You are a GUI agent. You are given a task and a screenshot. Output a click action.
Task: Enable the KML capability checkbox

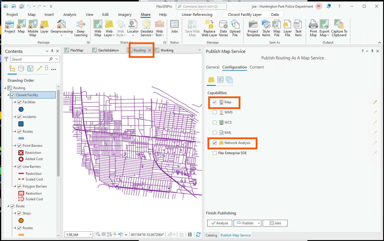click(x=215, y=133)
